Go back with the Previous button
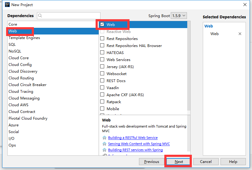This screenshot has width=252, height=170. tap(152, 162)
